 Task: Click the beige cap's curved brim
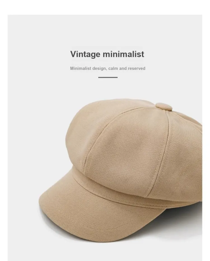coord(93,211)
